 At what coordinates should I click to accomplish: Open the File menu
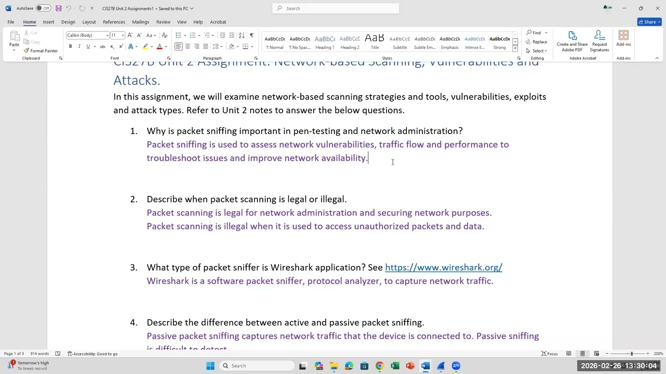point(11,22)
